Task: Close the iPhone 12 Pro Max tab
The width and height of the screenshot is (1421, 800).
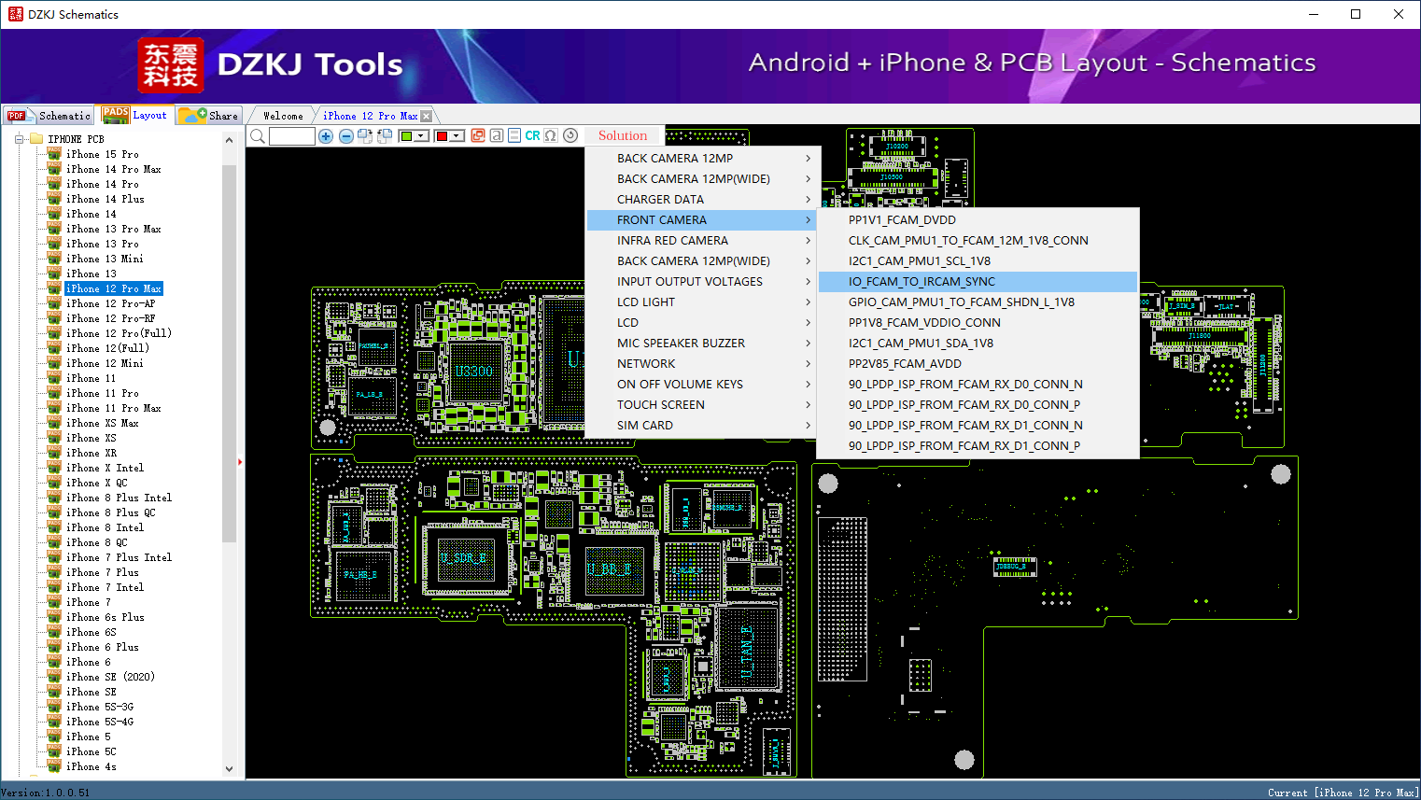Action: tap(427, 116)
